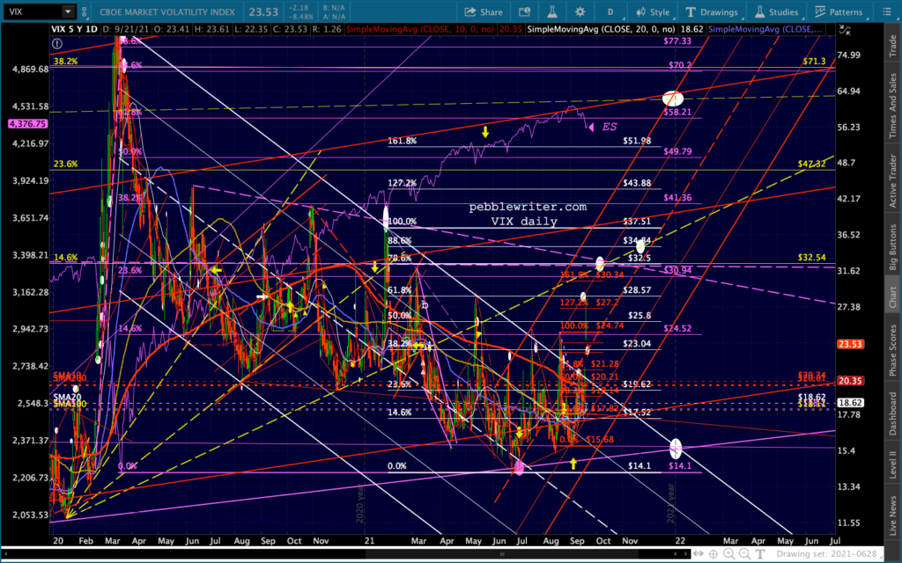The width and height of the screenshot is (902, 563).
Task: Click the $32.54 yellow level label
Action: point(811,258)
